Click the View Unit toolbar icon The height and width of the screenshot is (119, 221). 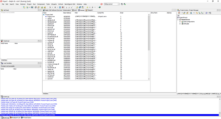(77, 7)
